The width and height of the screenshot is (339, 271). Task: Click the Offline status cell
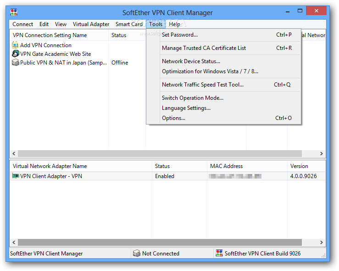pyautogui.click(x=120, y=63)
